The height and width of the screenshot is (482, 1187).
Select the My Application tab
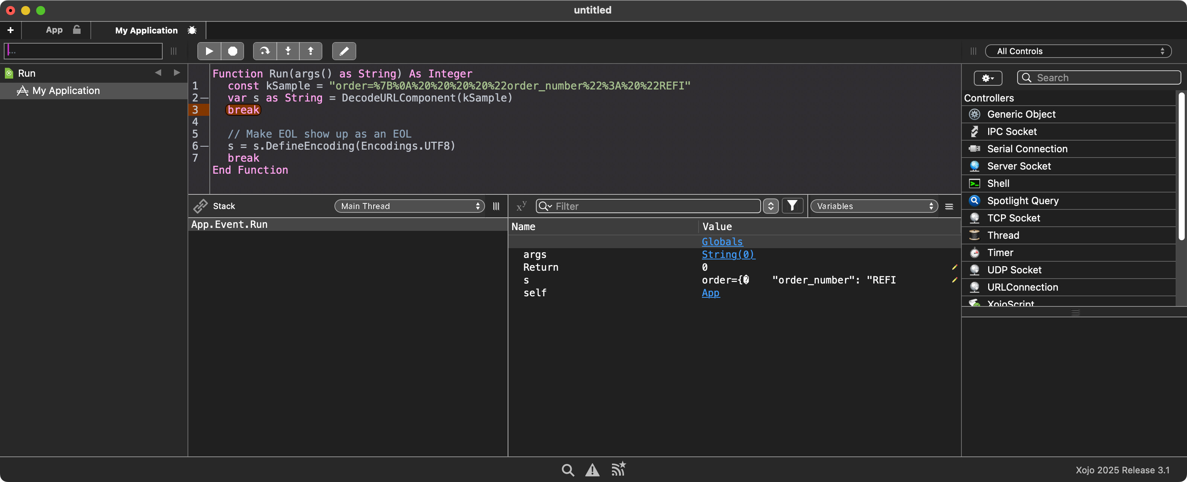146,30
